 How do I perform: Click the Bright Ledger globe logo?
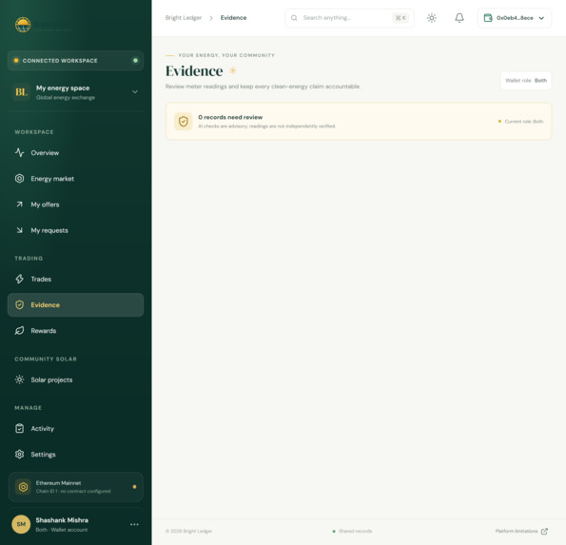23,25
